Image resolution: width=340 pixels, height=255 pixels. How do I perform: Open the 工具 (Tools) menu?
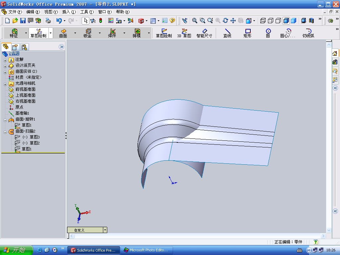coord(87,12)
